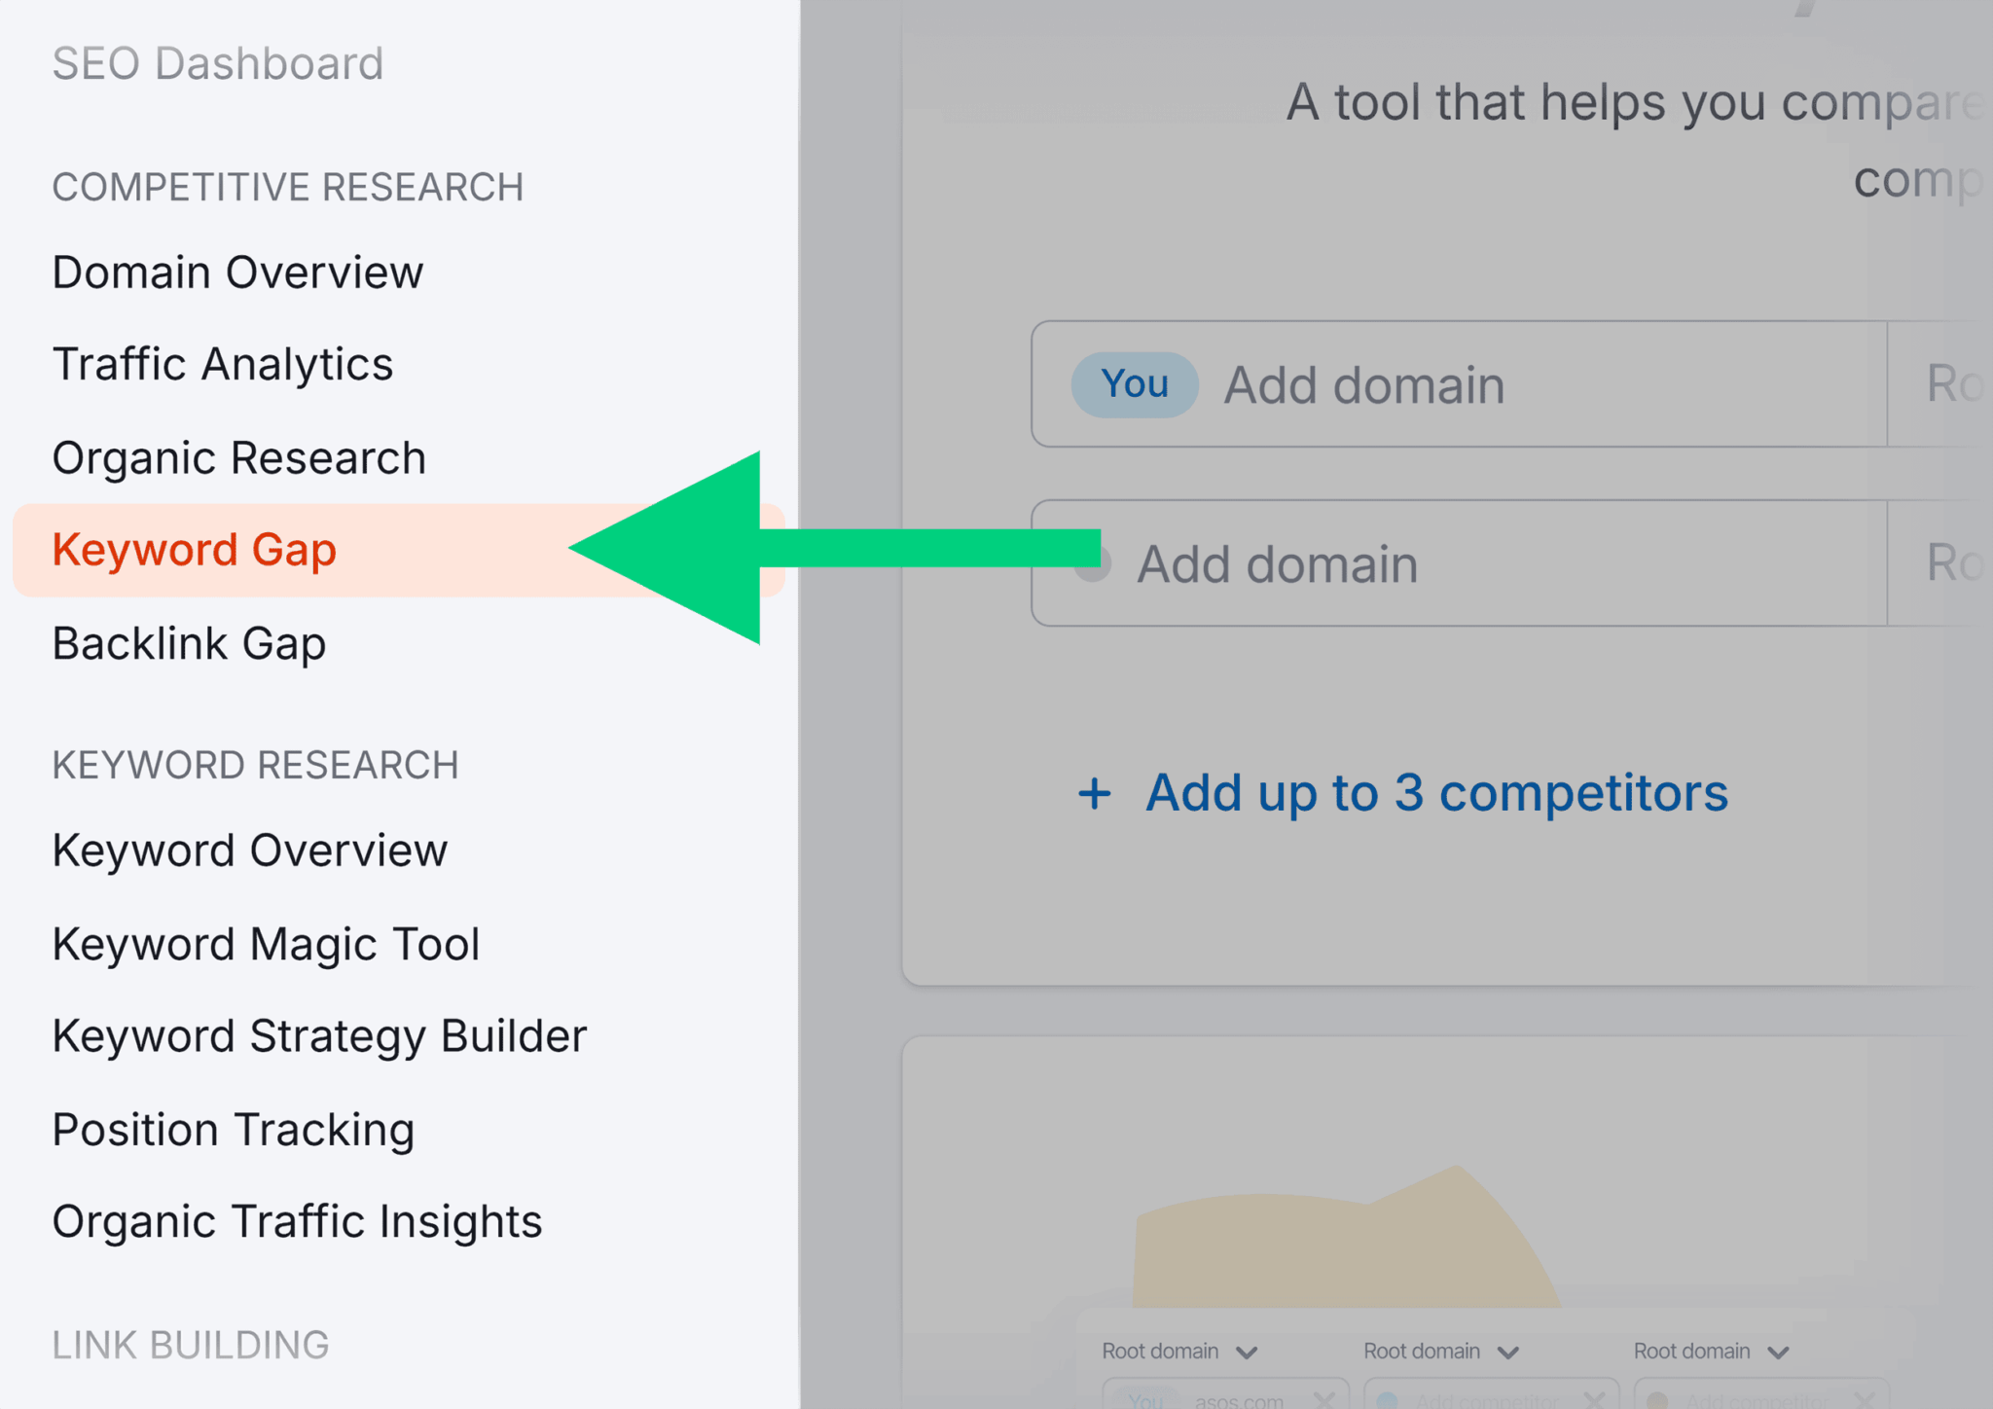Click the COMPETITIVE RESEARCH section heading
Viewport: 1993px width, 1409px height.
[288, 188]
